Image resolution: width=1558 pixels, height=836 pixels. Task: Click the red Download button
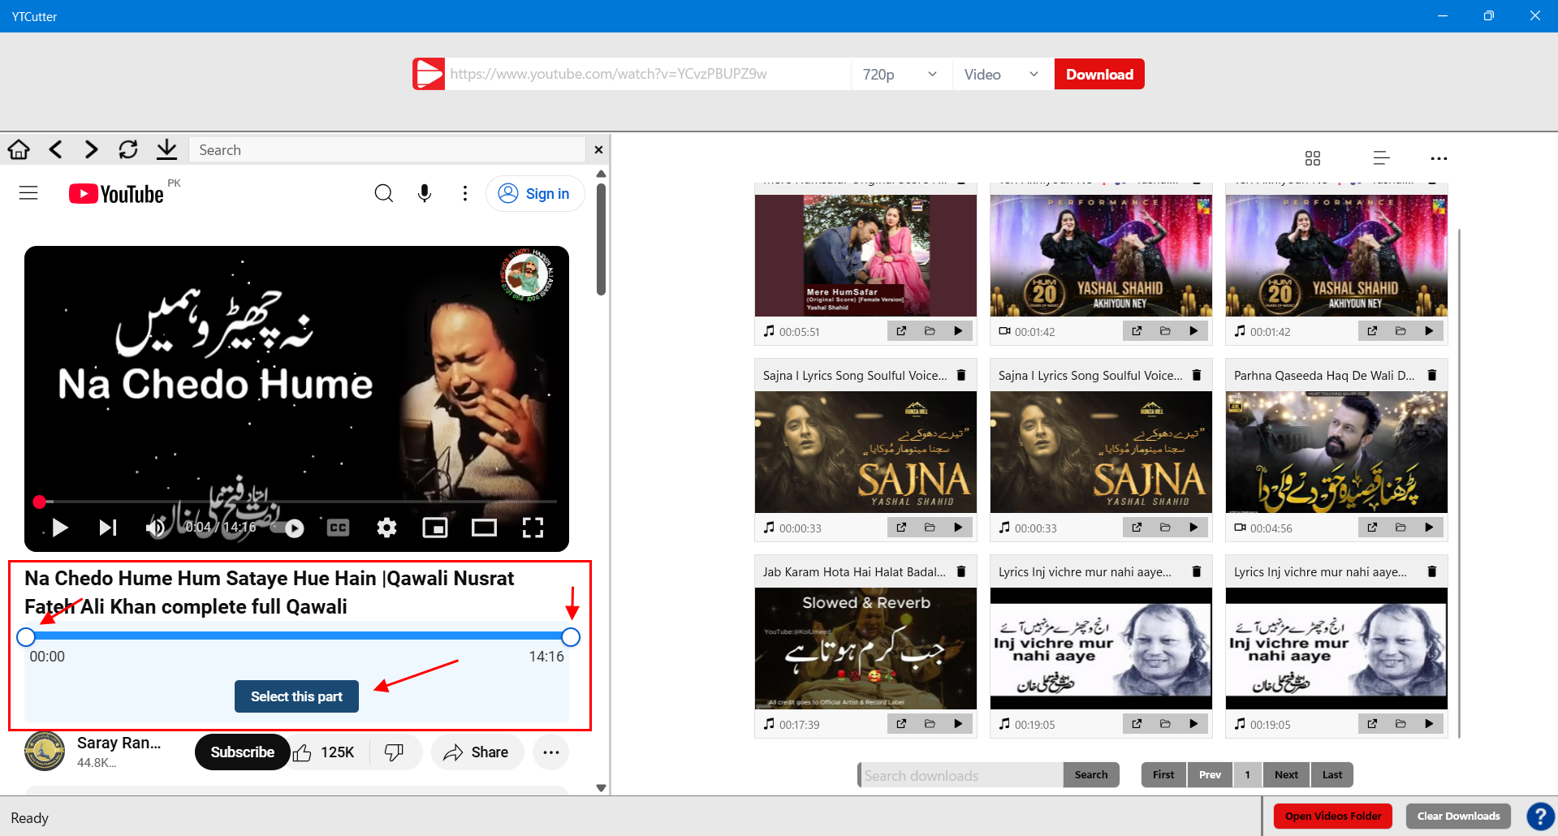(x=1099, y=74)
